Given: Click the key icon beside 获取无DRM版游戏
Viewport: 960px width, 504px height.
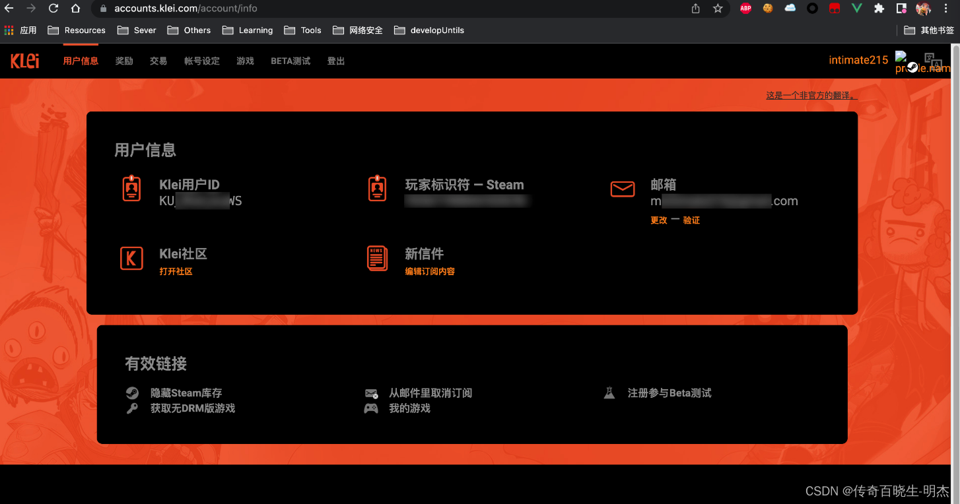Looking at the screenshot, I should point(132,408).
